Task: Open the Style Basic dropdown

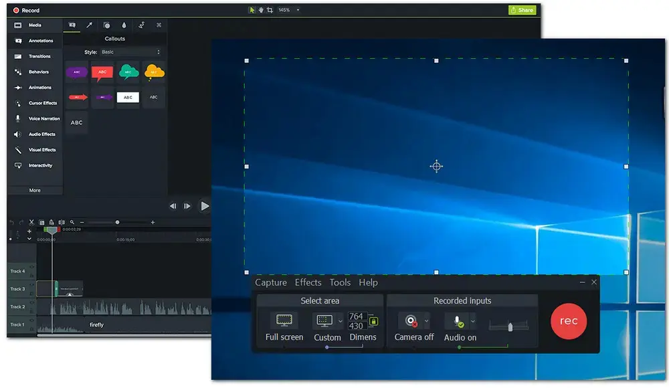Action: 130,52
